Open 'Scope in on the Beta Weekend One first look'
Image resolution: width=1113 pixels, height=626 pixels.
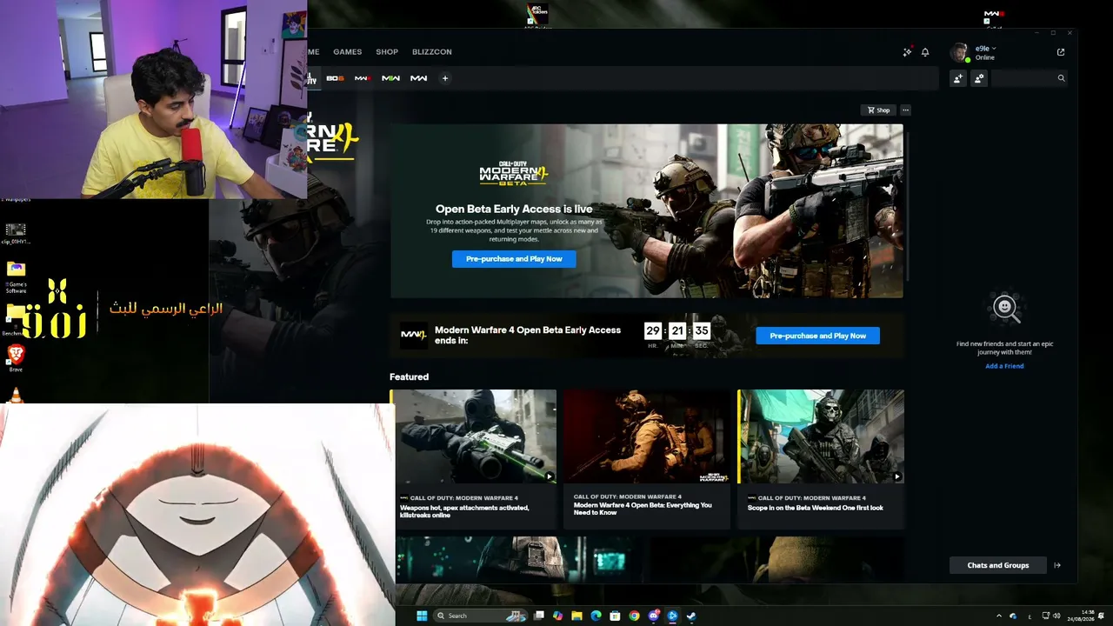click(816, 508)
